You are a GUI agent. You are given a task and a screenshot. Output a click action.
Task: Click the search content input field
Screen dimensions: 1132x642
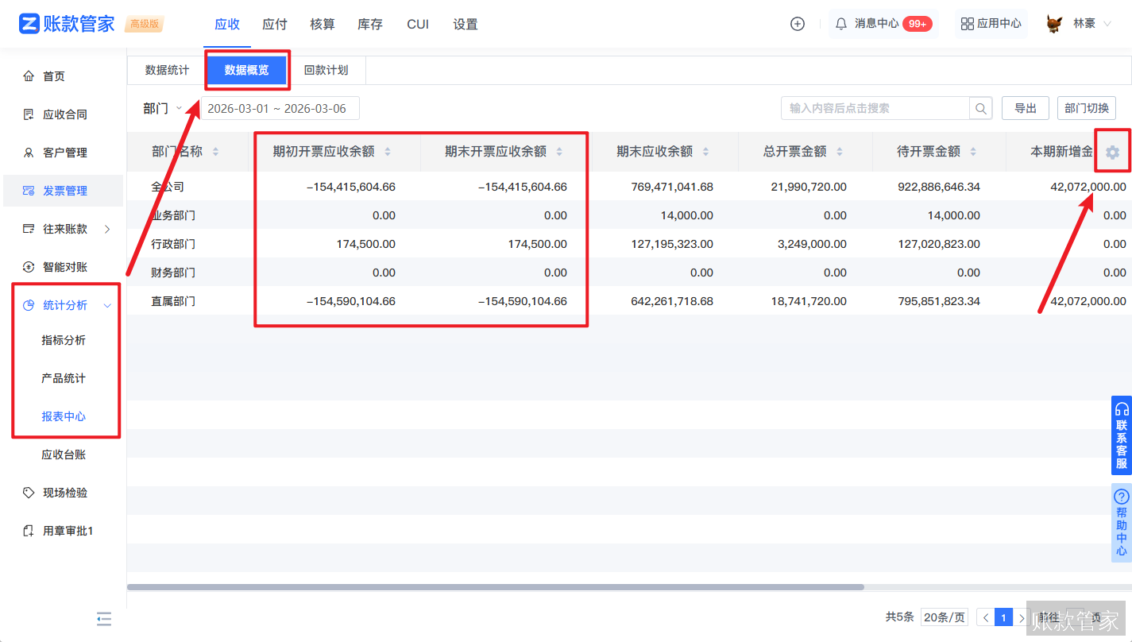[875, 108]
